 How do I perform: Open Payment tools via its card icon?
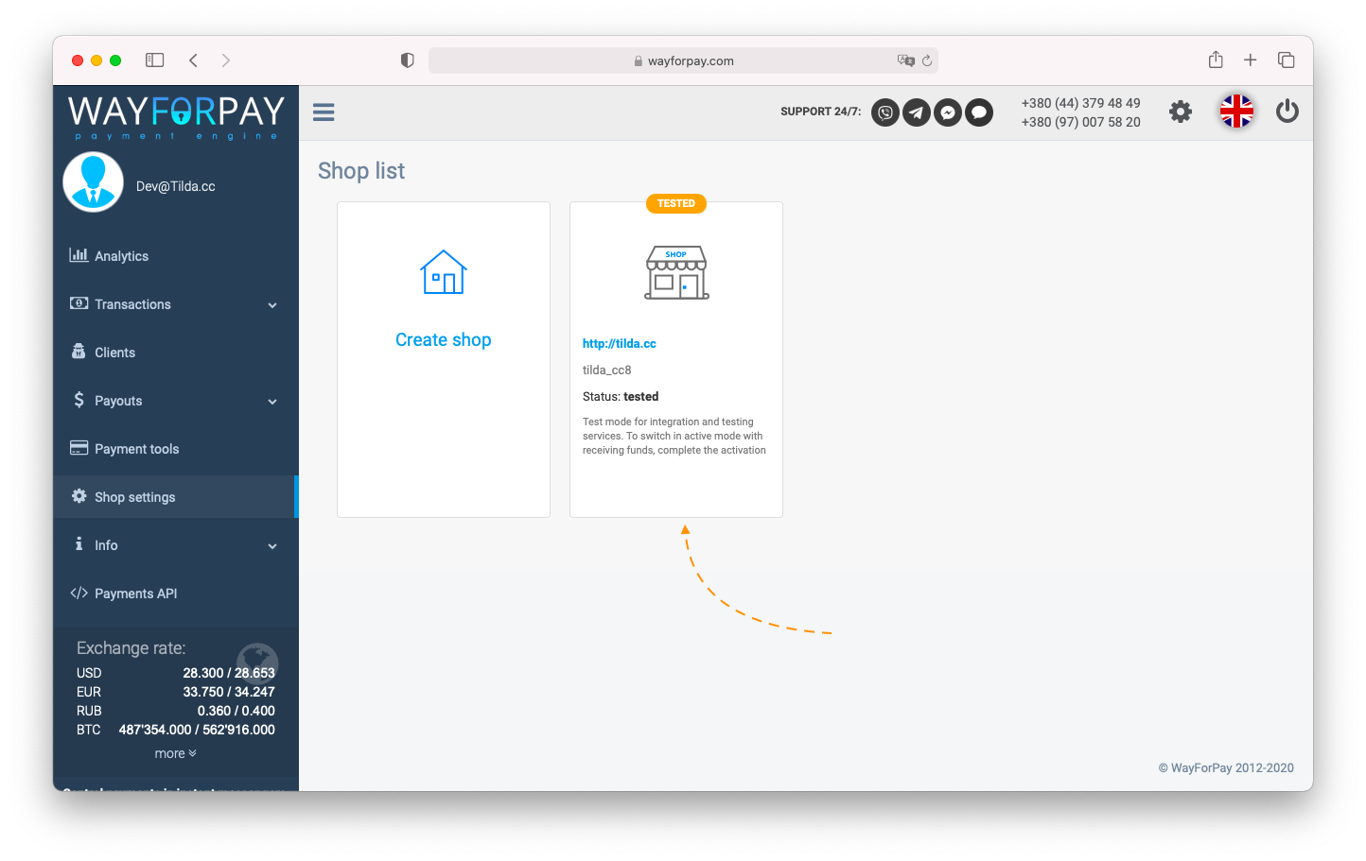[x=79, y=448]
